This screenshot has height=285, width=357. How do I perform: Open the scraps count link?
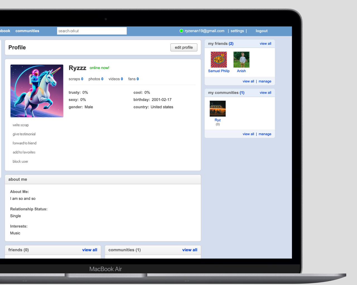76,79
